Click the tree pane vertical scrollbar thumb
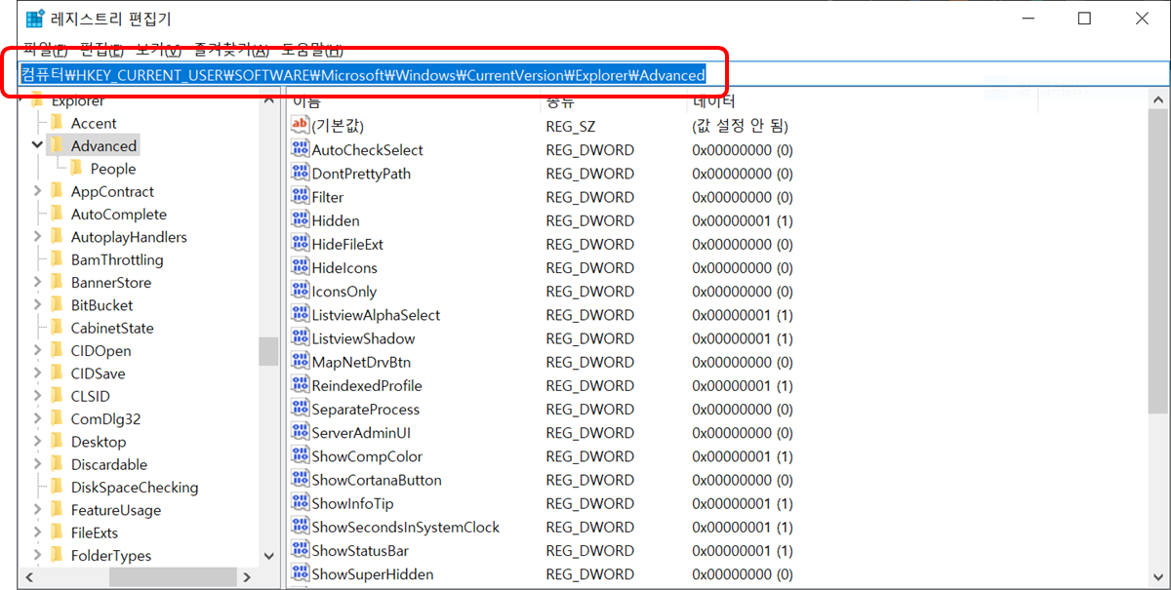 pyautogui.click(x=268, y=351)
